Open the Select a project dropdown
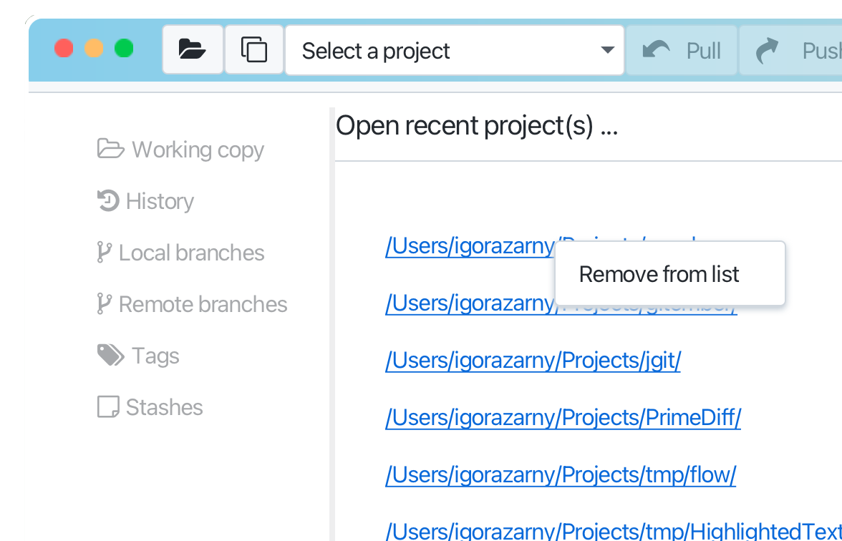 [x=454, y=50]
